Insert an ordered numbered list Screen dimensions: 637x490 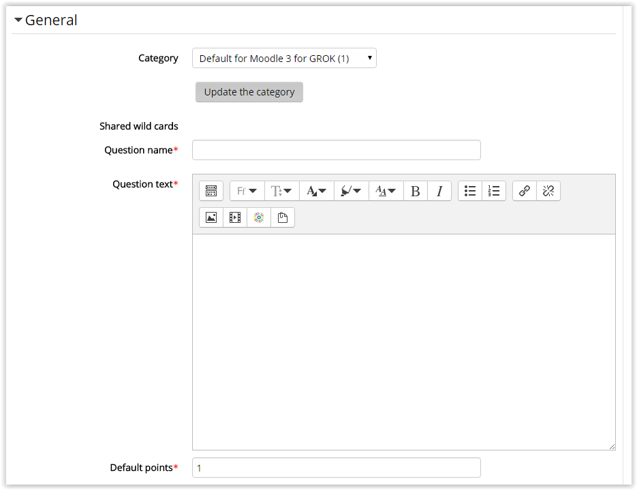[x=493, y=191]
